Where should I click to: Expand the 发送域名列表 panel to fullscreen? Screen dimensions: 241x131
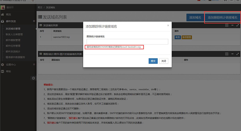click(x=238, y=26)
